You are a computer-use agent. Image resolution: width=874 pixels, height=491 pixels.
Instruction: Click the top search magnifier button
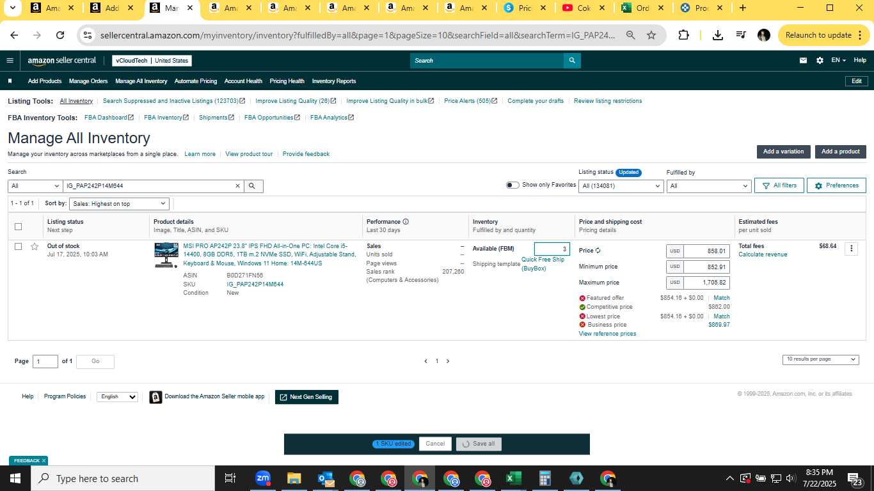[572, 61]
